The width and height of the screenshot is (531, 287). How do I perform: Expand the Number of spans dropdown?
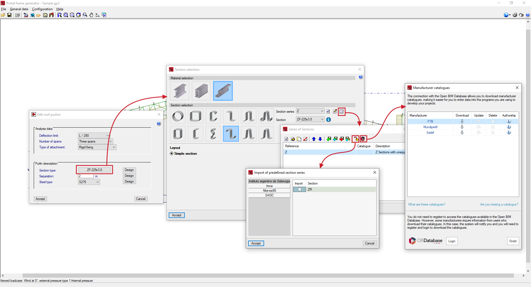click(95, 141)
